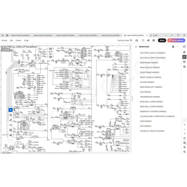187x187 pixels.
Task: Open bookmark HYDRAULIC CIRCUIT DIAGRAM
Action: (152, 131)
